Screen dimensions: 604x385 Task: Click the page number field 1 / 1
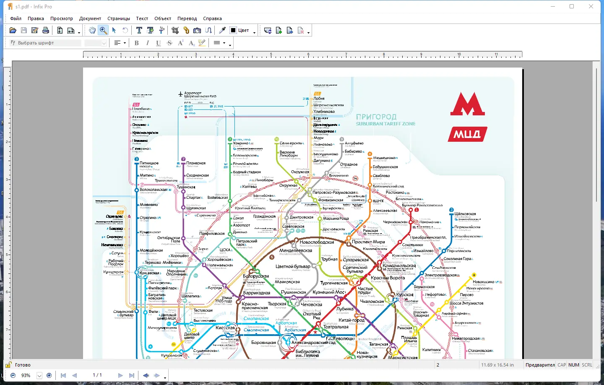[97, 375]
